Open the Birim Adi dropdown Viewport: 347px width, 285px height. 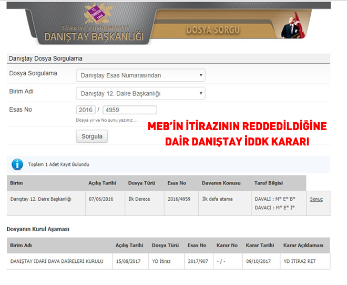(140, 93)
